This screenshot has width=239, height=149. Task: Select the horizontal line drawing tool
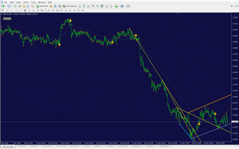click(16, 11)
